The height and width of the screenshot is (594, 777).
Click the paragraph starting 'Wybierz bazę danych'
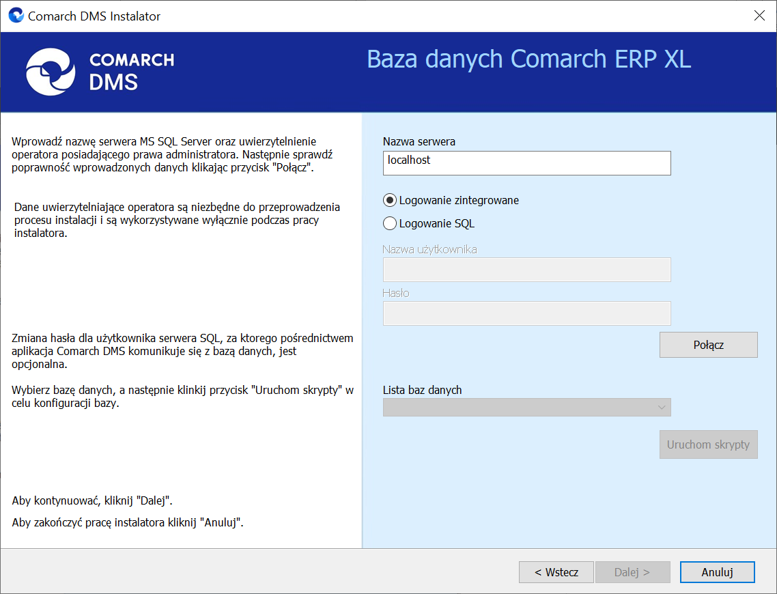182,396
